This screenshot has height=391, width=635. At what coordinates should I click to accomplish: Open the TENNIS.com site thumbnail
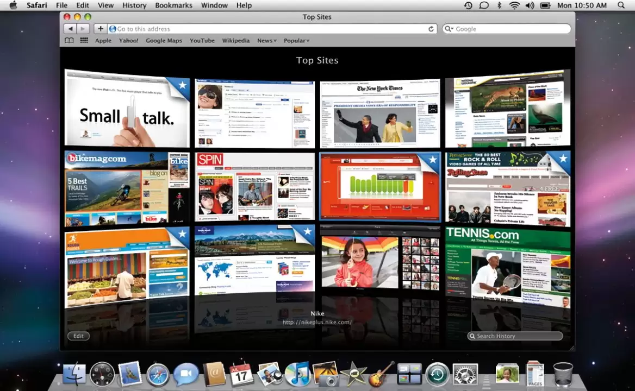[x=507, y=266]
